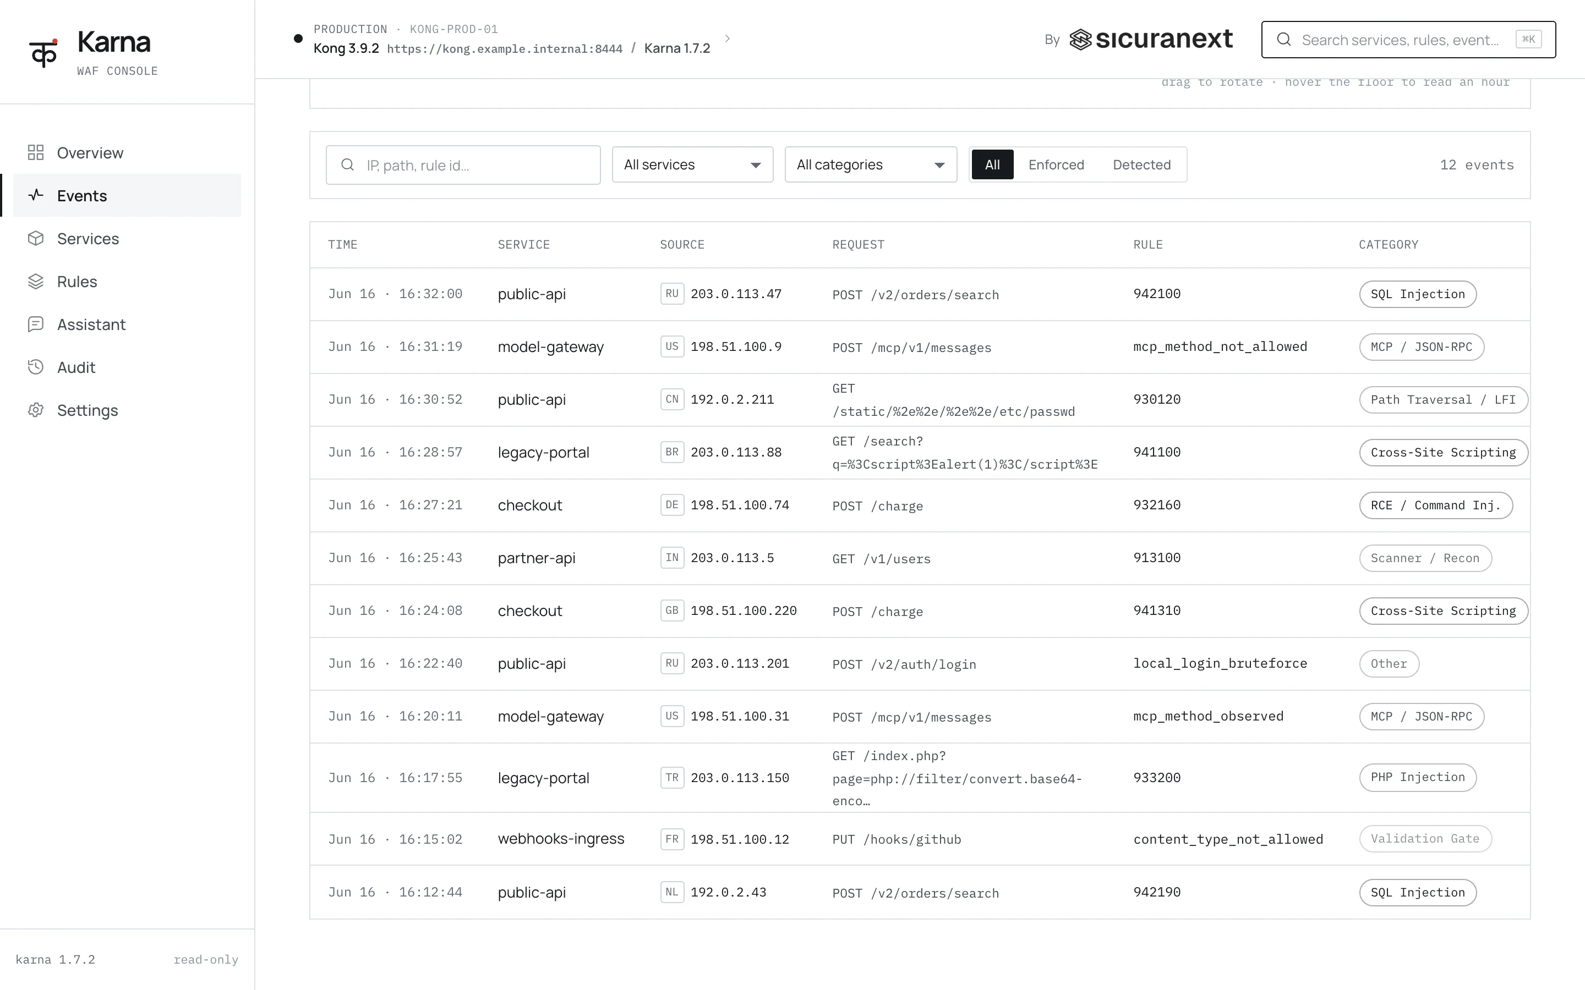Click the Overview grid icon in sidebar
Screen dimensions: 1585x990
click(36, 152)
